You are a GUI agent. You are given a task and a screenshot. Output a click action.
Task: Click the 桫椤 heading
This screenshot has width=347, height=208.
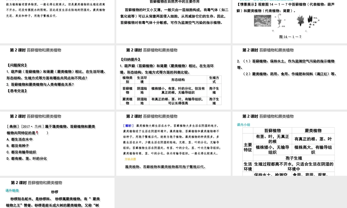[54, 192]
